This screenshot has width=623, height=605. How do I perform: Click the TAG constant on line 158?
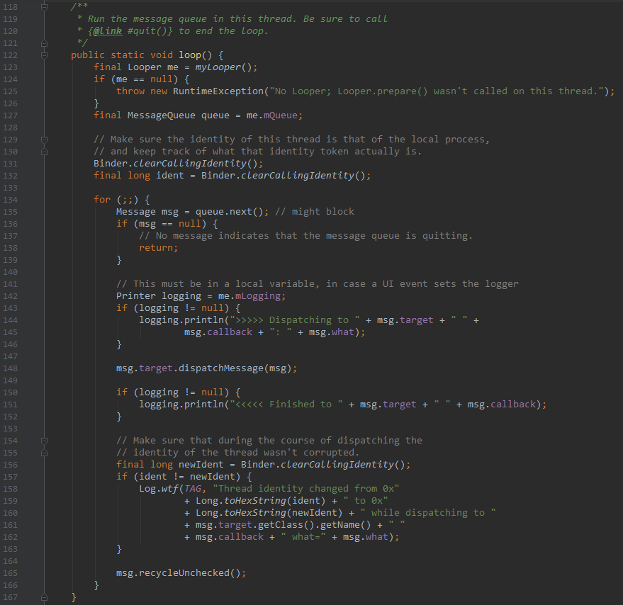tap(192, 488)
